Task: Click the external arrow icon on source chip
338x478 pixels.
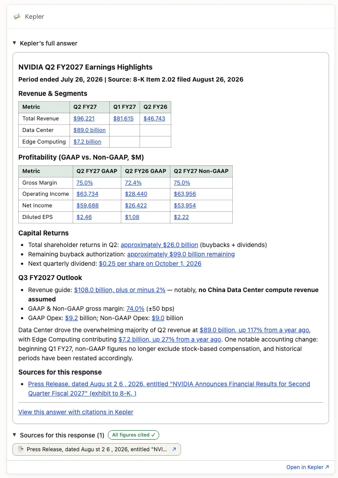Action: click(174, 449)
